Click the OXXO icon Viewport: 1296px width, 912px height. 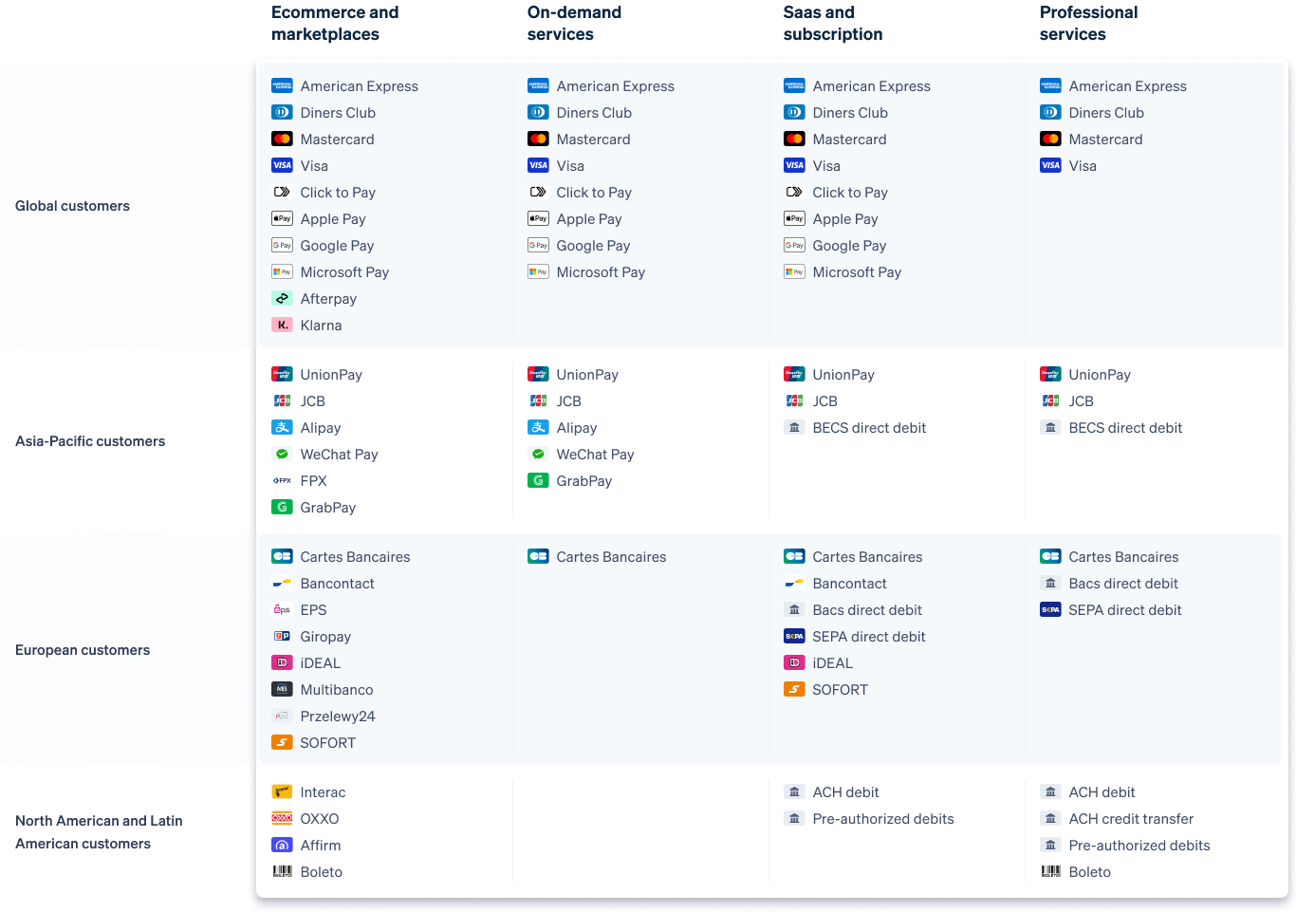pos(282,818)
